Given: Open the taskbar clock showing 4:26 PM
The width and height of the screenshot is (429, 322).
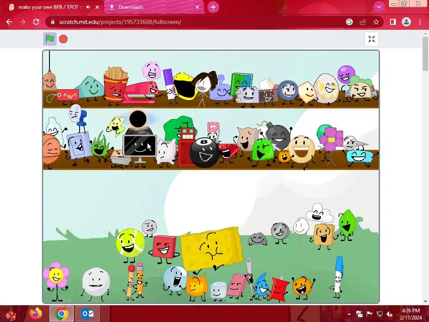Looking at the screenshot, I should click(x=411, y=314).
